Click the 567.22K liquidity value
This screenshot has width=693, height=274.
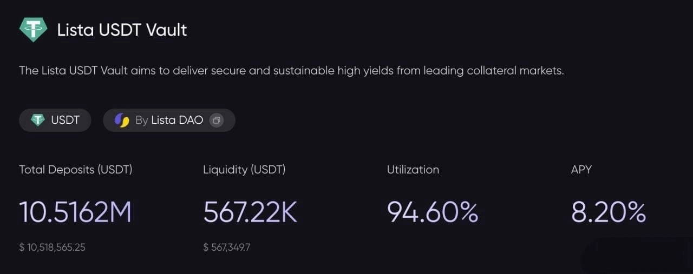click(x=250, y=212)
